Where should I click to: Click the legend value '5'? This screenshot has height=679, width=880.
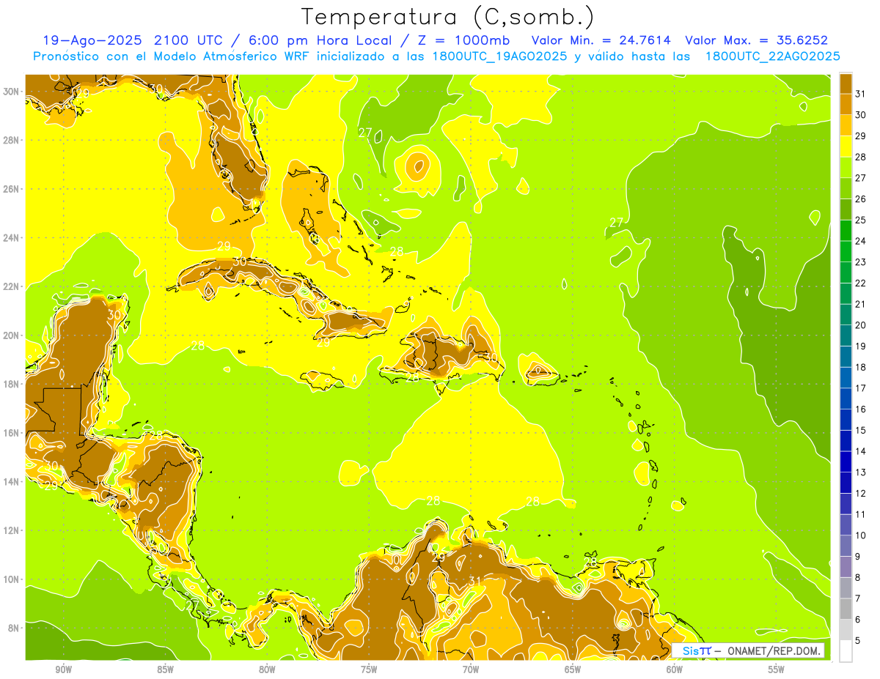858,640
